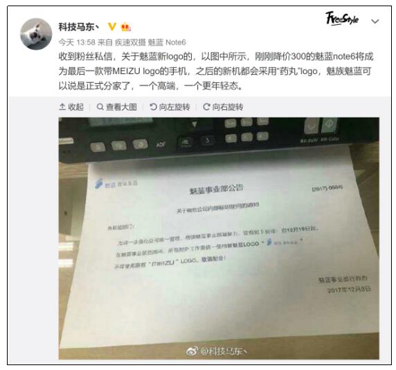396x370 pixels.
Task: Click the orange V verified badge
Action: (x=112, y=26)
